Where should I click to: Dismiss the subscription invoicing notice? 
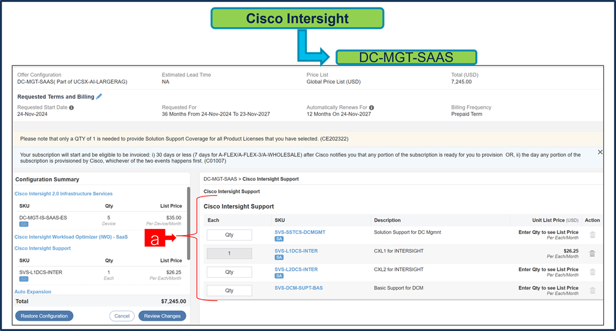(600, 152)
